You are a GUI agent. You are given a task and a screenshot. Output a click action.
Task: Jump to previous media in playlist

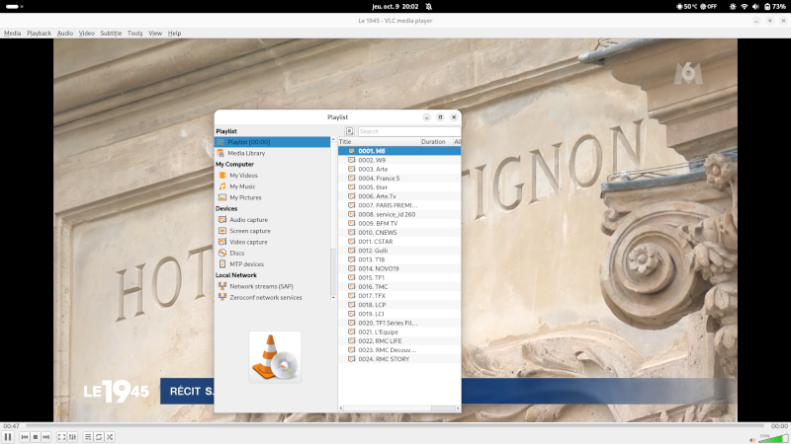pyautogui.click(x=24, y=437)
